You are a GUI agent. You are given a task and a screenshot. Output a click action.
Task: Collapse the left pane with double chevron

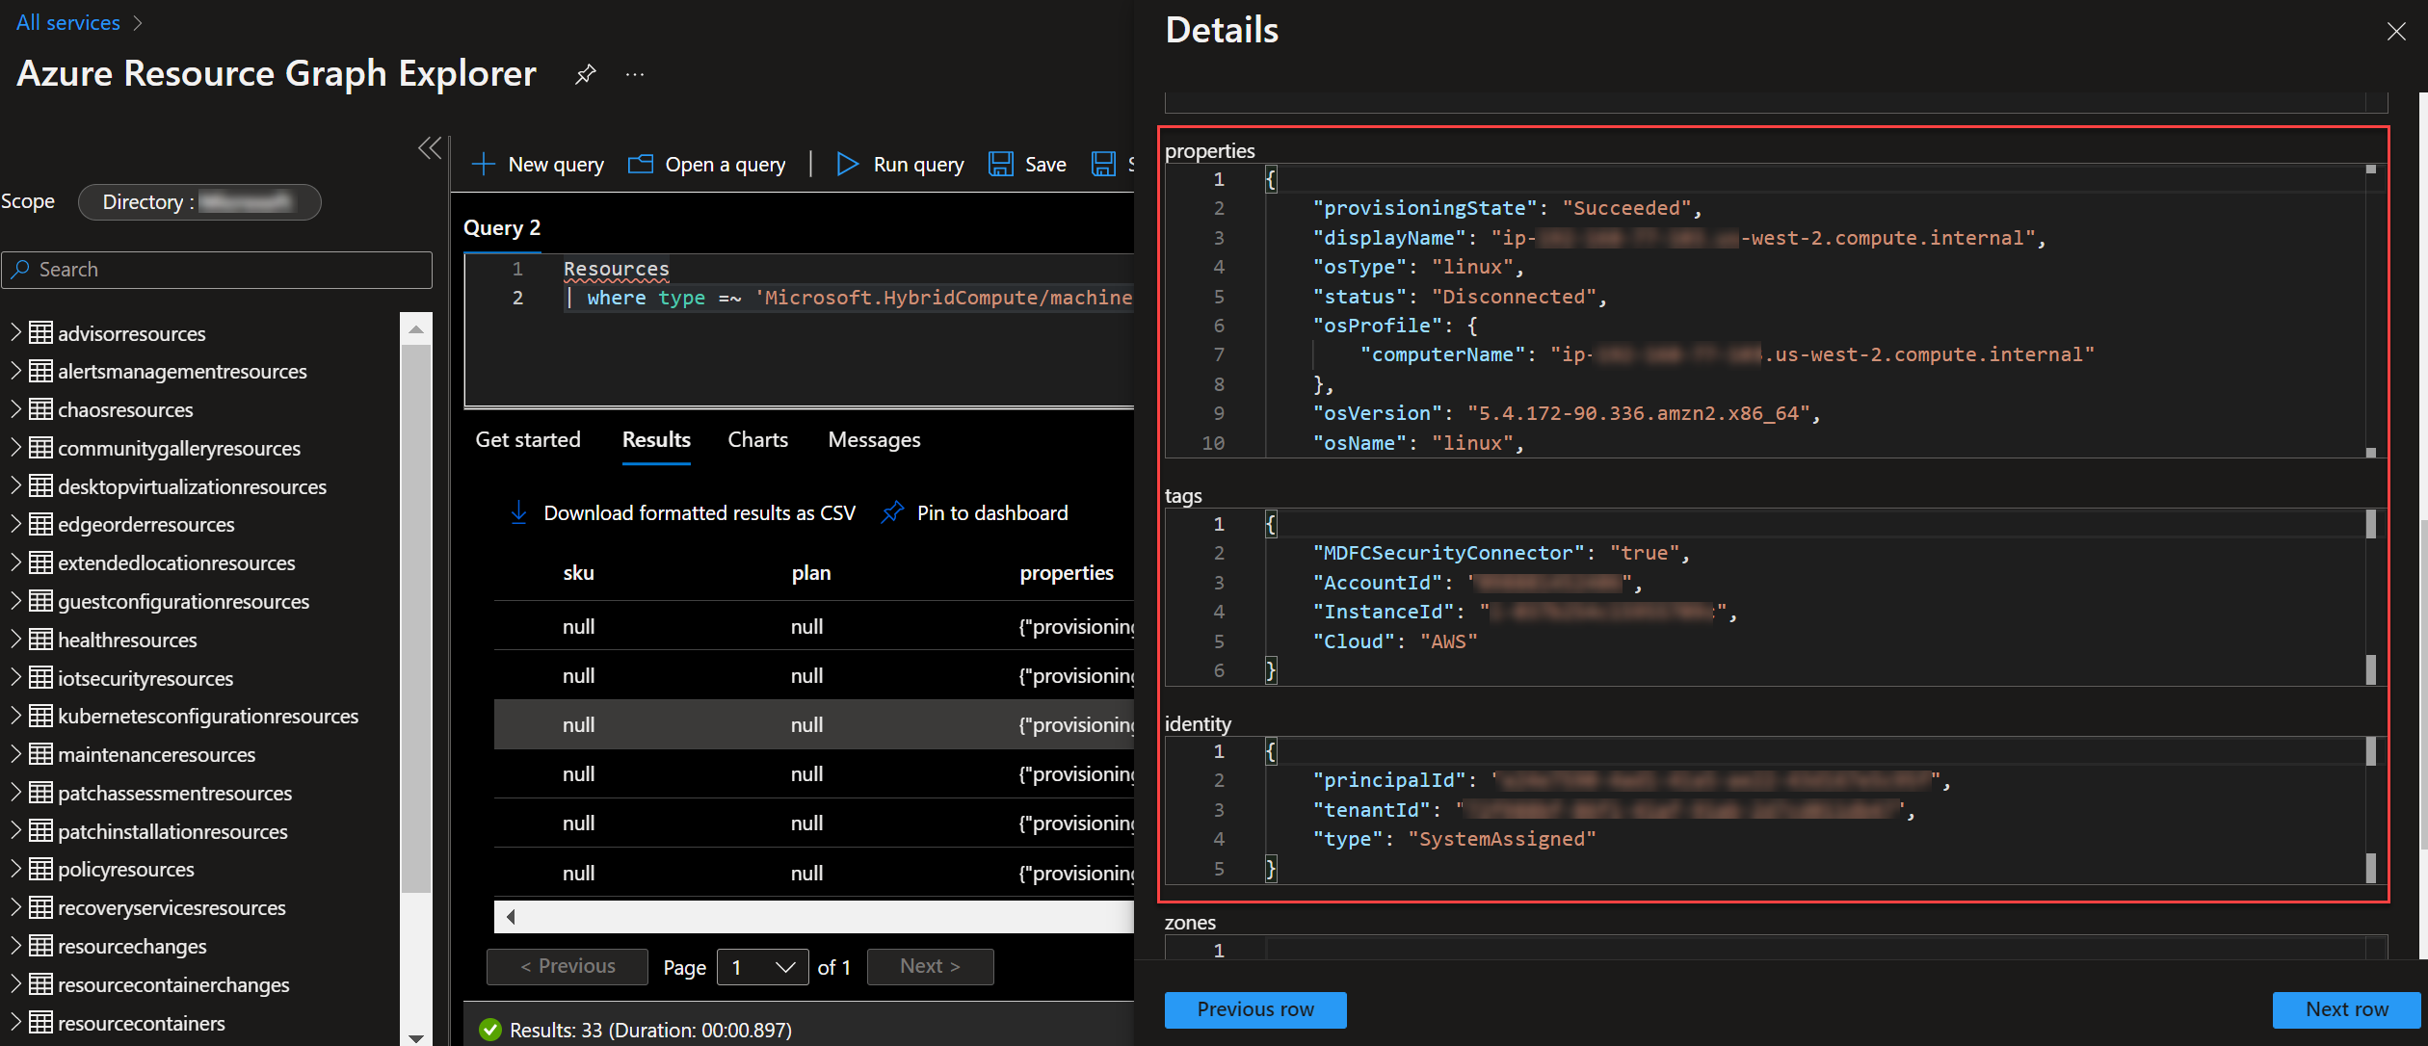tap(430, 147)
